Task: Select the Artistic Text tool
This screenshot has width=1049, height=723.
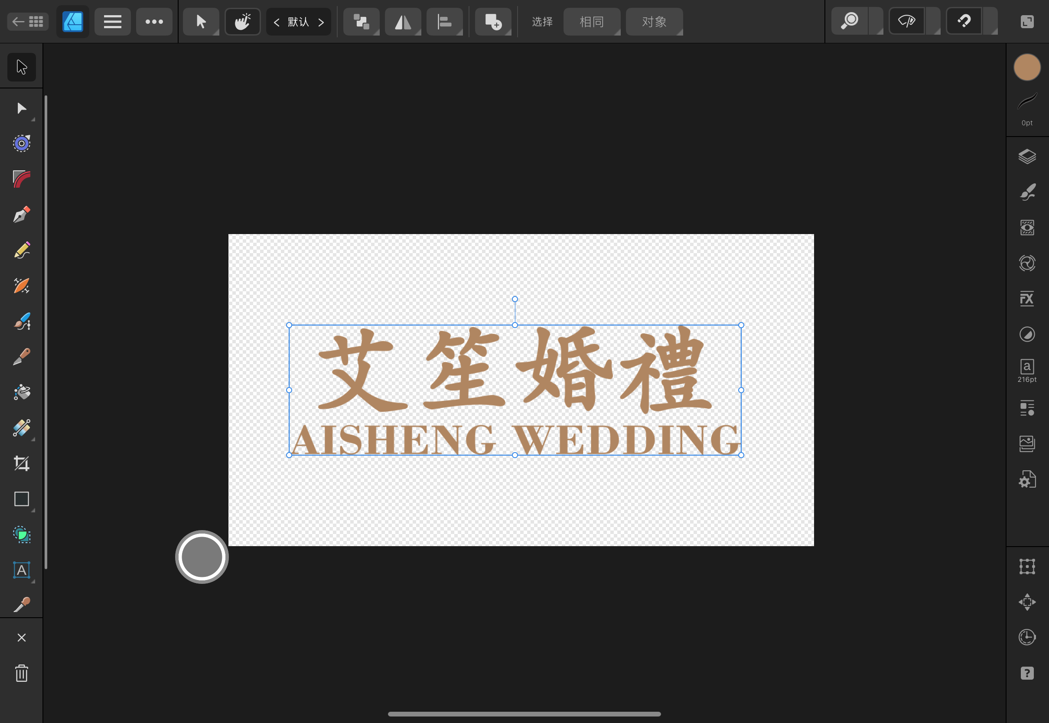Action: click(x=21, y=570)
